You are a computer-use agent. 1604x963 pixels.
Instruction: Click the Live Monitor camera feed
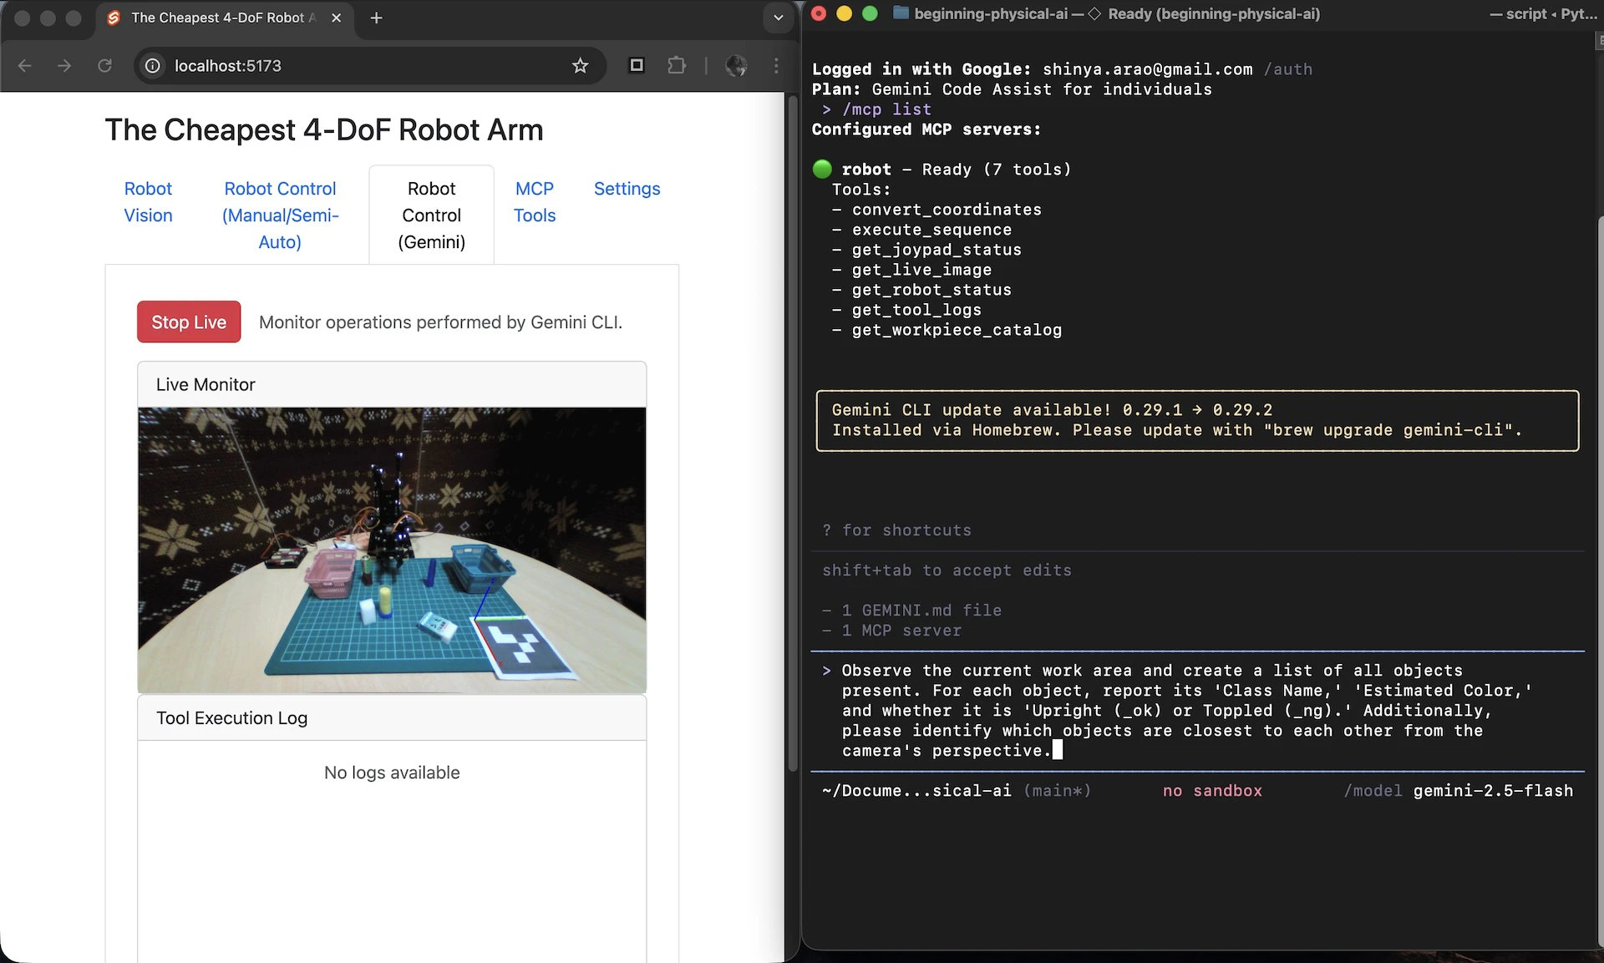click(x=391, y=549)
